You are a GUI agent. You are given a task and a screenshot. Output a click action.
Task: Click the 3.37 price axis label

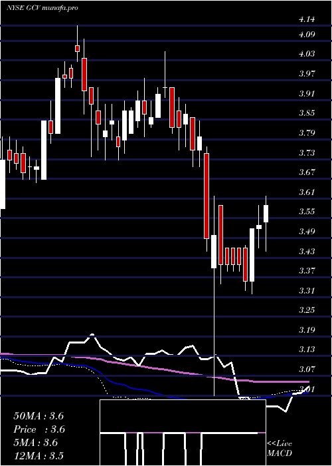[307, 270]
